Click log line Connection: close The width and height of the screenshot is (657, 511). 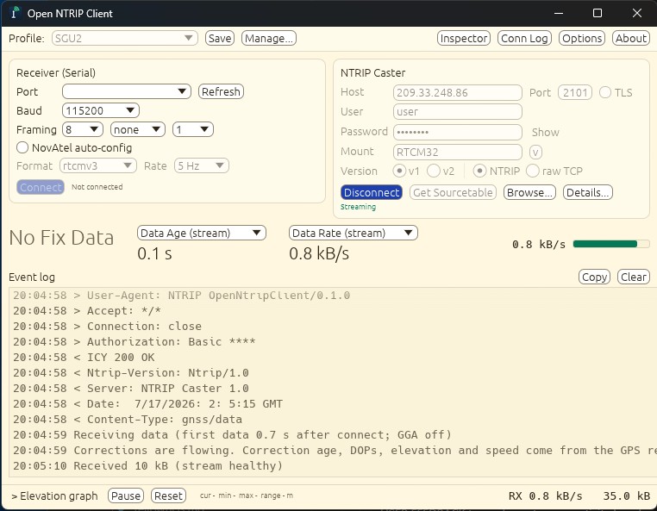[x=107, y=327]
